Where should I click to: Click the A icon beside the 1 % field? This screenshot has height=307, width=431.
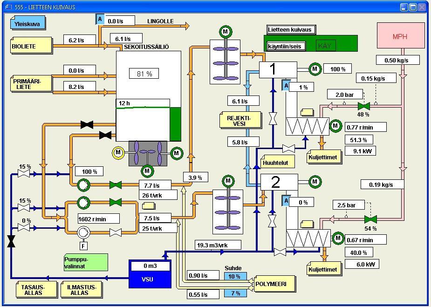click(286, 85)
